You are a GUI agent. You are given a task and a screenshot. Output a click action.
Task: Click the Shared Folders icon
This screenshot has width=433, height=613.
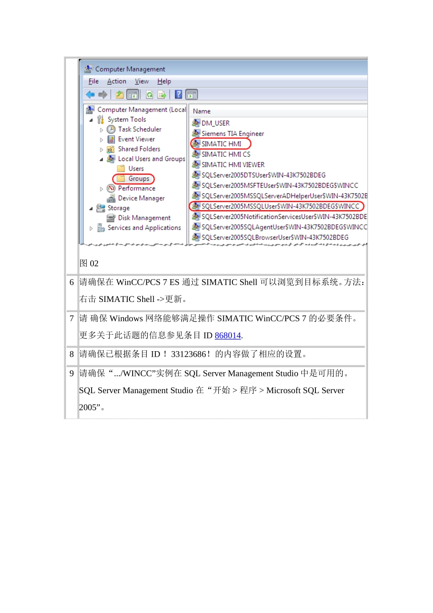[111, 149]
